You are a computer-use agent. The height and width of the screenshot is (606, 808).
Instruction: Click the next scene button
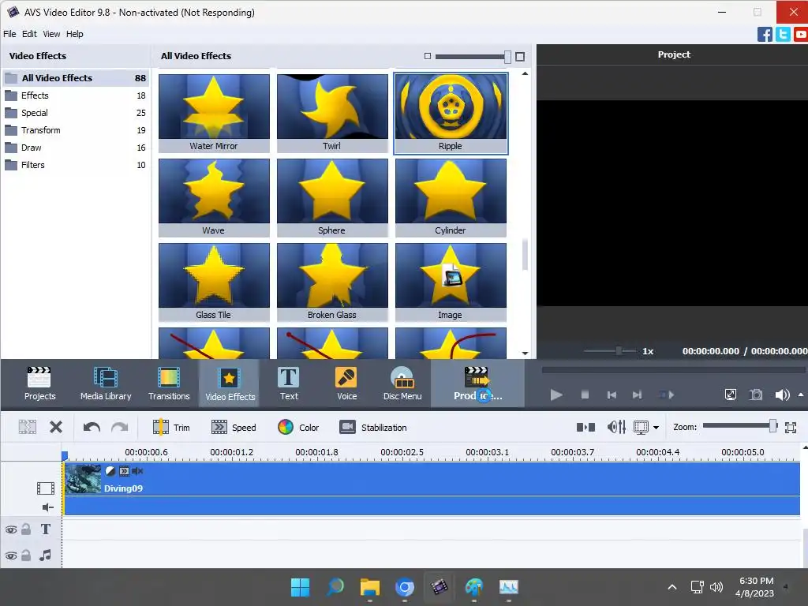point(667,395)
